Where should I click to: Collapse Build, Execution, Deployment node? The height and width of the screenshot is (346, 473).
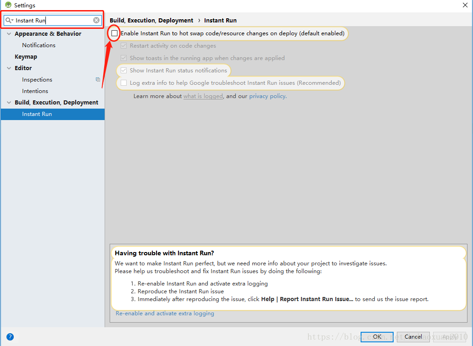click(x=9, y=103)
